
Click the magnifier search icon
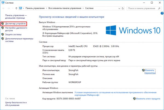point(159,8)
